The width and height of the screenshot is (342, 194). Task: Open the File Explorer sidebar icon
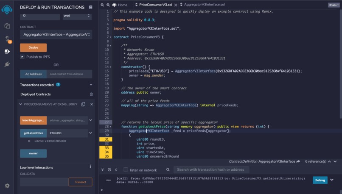pyautogui.click(x=7, y=26)
